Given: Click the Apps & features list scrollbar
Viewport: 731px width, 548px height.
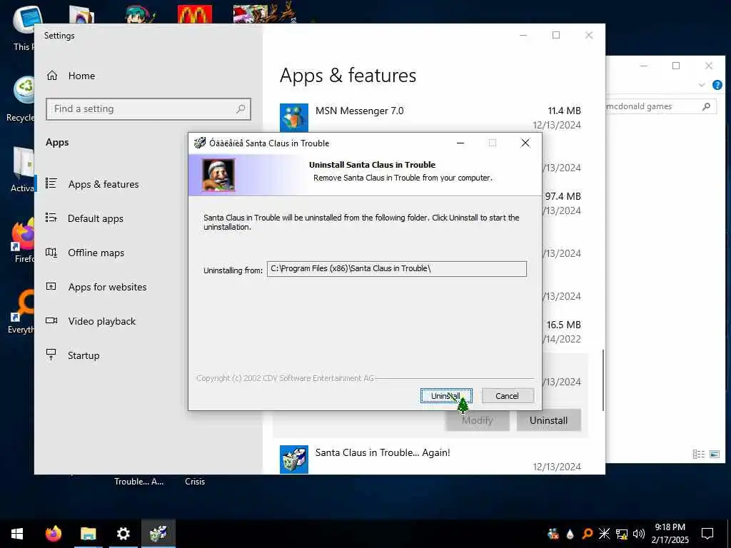Looking at the screenshot, I should click(x=603, y=380).
